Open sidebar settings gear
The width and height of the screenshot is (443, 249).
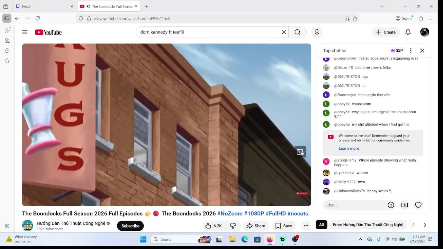click(x=7, y=226)
